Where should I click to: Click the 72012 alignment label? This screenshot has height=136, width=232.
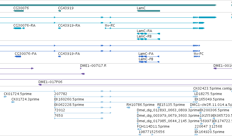[60, 110]
